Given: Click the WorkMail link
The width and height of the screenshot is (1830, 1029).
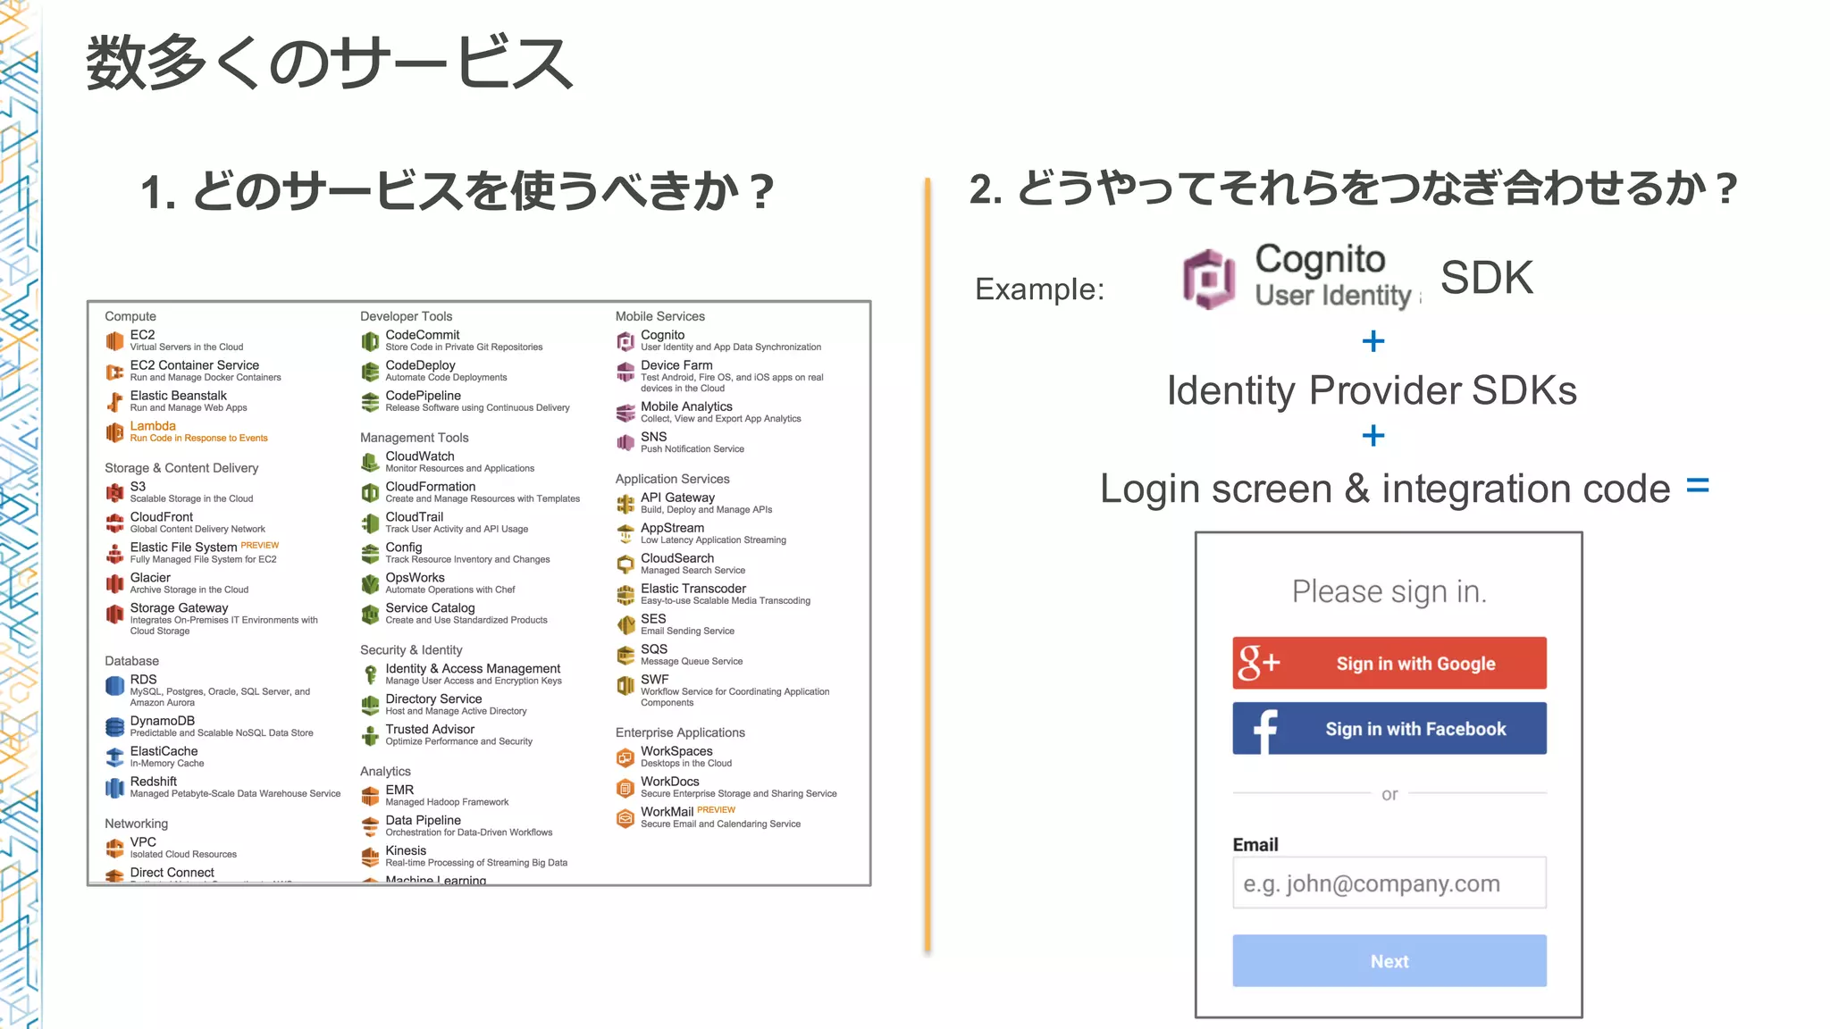Looking at the screenshot, I should [x=667, y=812].
